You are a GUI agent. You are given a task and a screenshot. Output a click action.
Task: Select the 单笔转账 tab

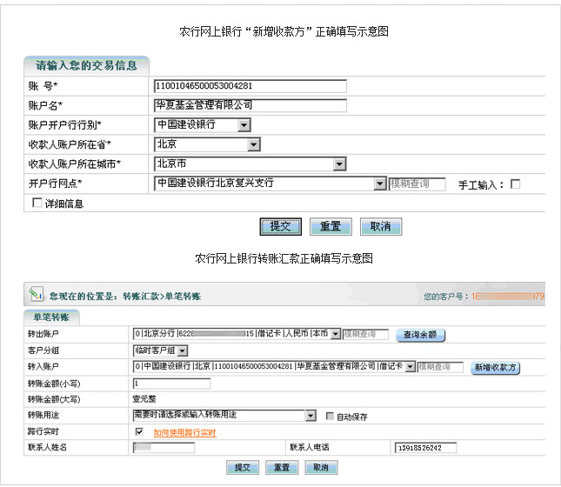coord(51,317)
